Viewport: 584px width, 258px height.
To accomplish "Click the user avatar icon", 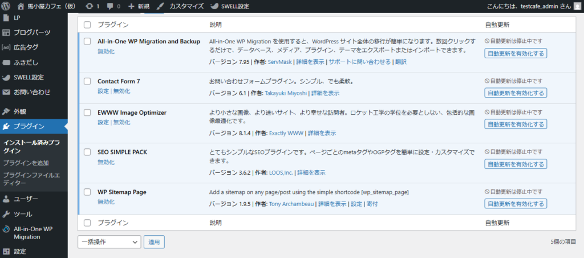I will pyautogui.click(x=577, y=6).
